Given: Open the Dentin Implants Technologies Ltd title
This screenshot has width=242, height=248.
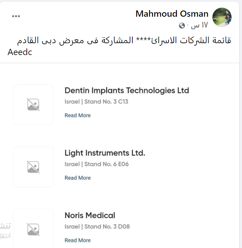Looking at the screenshot, I should (127, 91).
